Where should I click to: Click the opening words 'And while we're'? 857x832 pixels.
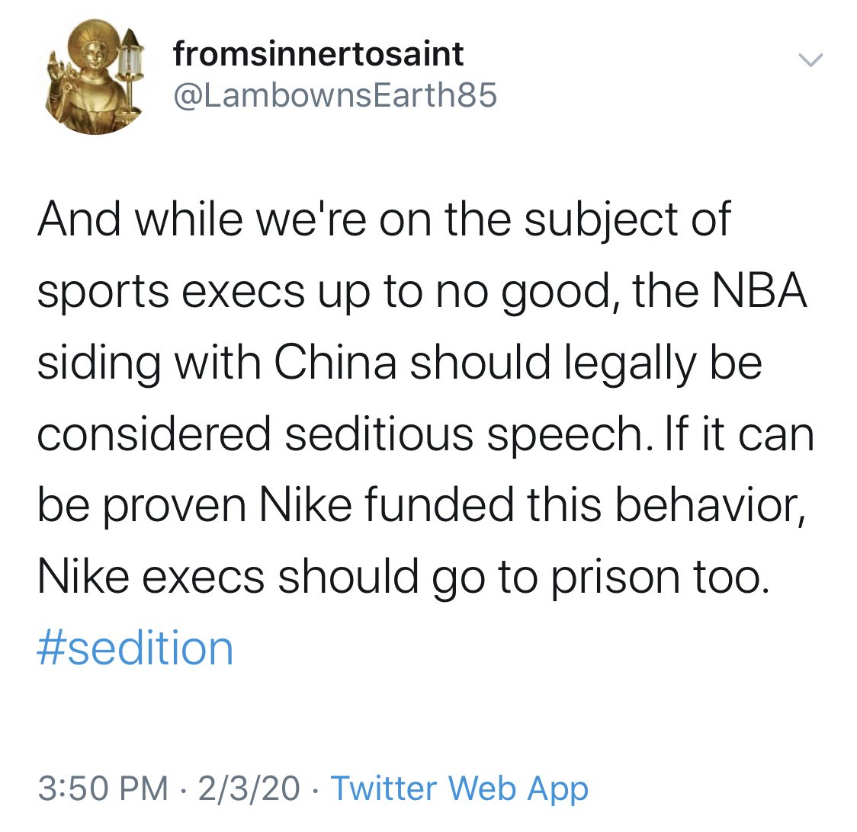tap(202, 219)
